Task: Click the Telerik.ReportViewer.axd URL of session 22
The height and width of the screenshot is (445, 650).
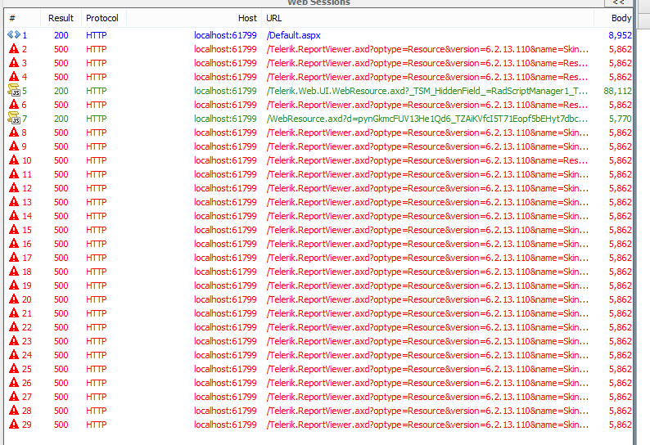Action: (427, 327)
